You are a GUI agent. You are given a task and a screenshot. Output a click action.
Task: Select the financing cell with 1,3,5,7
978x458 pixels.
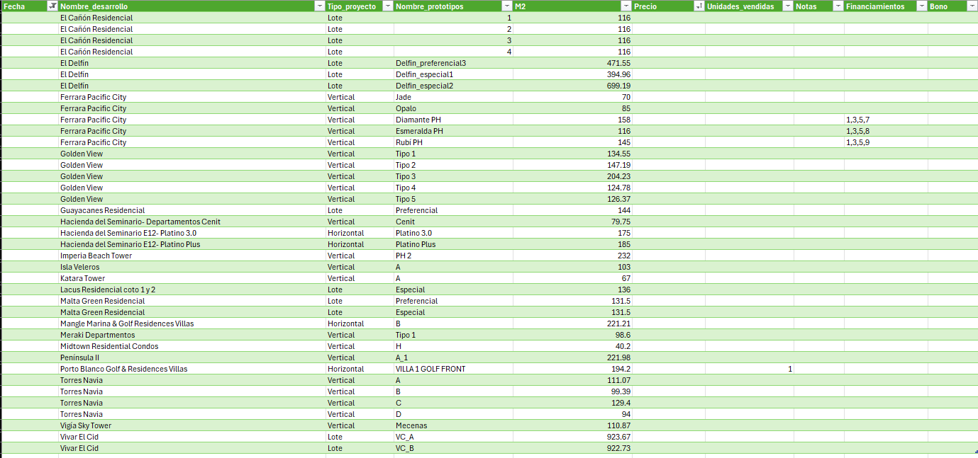pyautogui.click(x=857, y=120)
